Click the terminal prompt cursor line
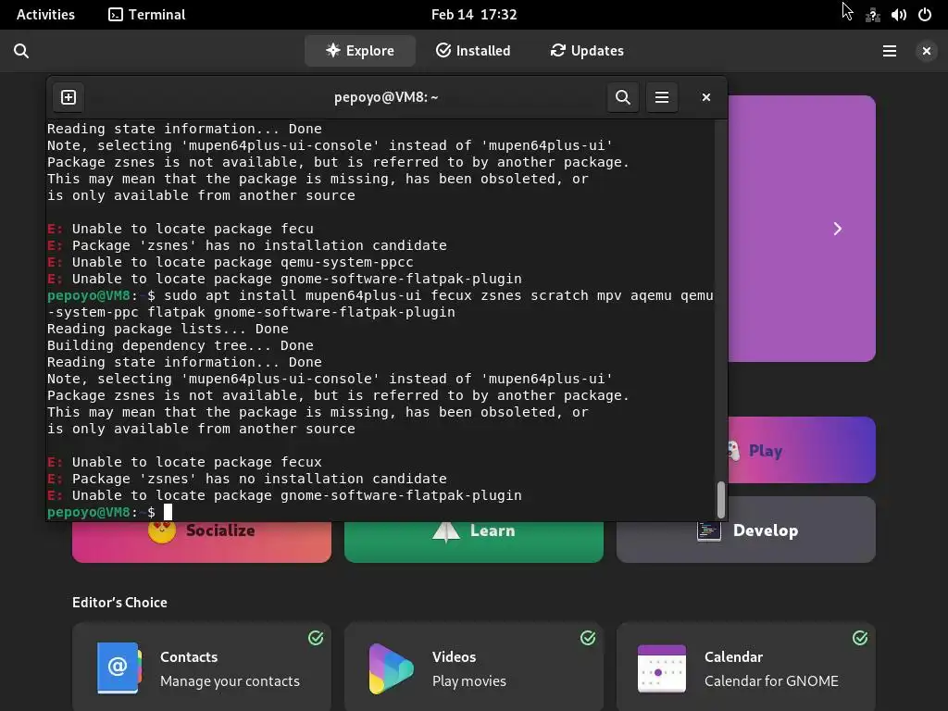 point(380,512)
